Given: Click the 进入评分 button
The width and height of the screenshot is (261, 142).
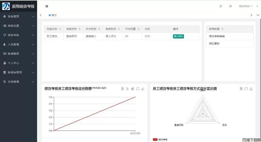Looking at the screenshot, I should pyautogui.click(x=178, y=36).
